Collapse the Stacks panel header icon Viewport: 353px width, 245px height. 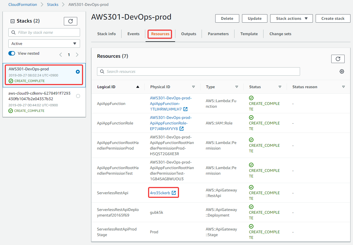coord(12,21)
